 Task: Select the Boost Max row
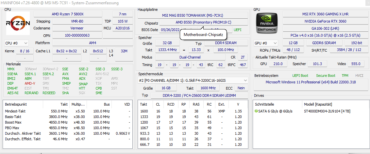67,122
